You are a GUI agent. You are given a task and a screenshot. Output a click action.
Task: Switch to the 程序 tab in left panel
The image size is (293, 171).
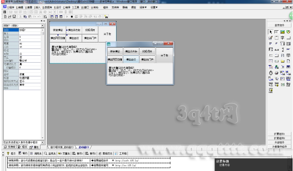tap(22, 147)
